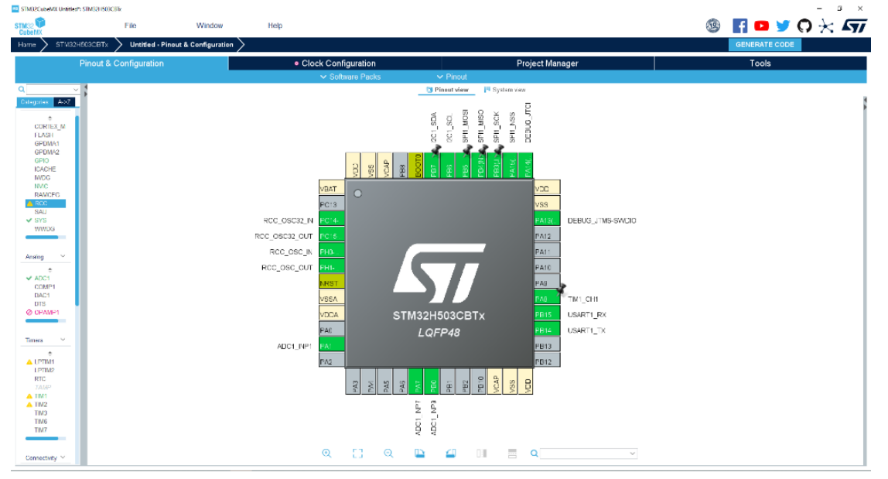Collapse the Timers category
This screenshot has height=479, width=888.
63,340
